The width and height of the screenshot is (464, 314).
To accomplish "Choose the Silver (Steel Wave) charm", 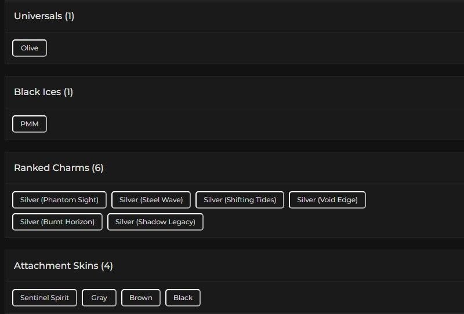I will tap(151, 200).
